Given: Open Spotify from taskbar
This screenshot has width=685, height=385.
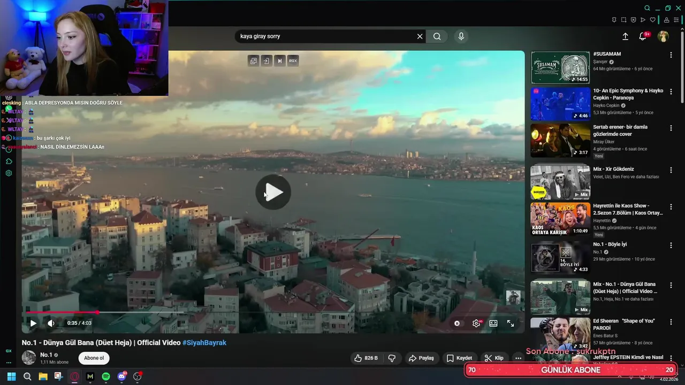Looking at the screenshot, I should (106, 376).
